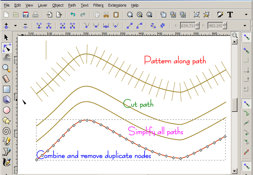The width and height of the screenshot is (253, 175).
Task: Pick the Rectangle drawing tool
Action: tap(6, 89)
